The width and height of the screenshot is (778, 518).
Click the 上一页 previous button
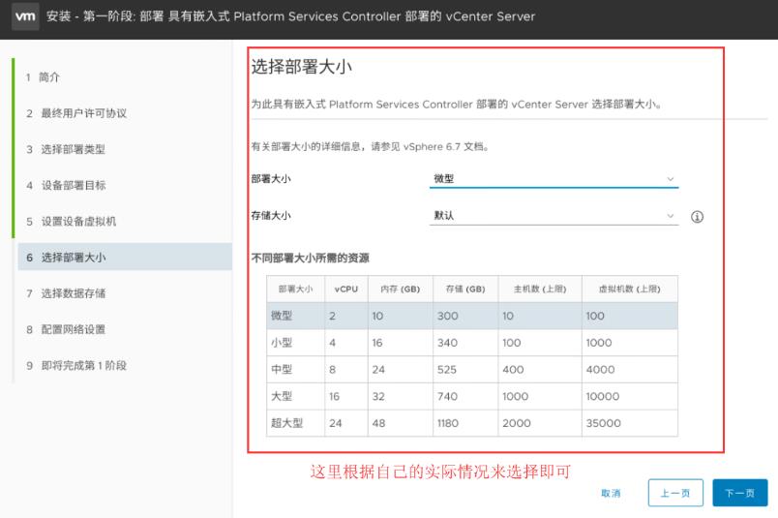coord(675,493)
